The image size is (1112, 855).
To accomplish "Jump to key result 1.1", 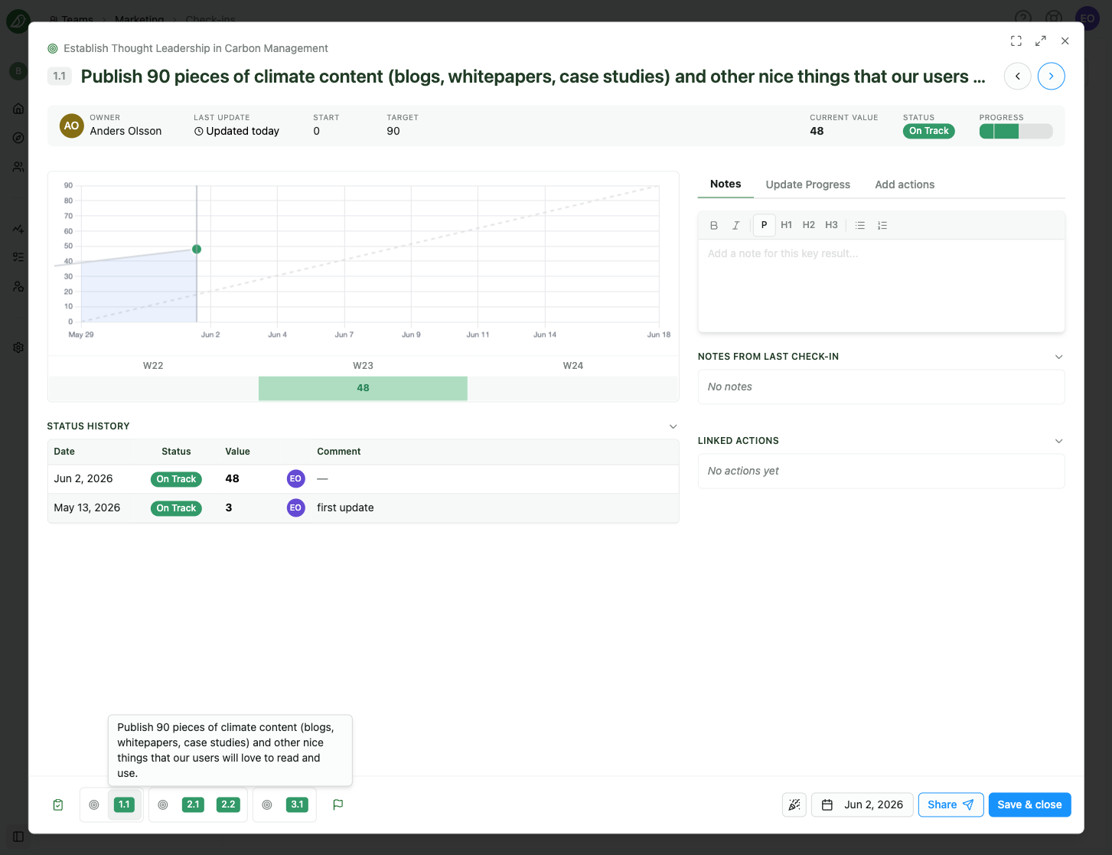I will (x=124, y=804).
